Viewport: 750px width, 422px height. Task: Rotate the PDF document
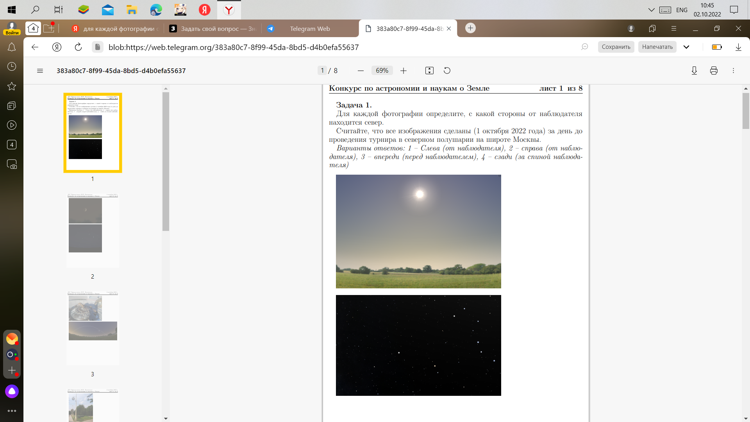pos(447,71)
